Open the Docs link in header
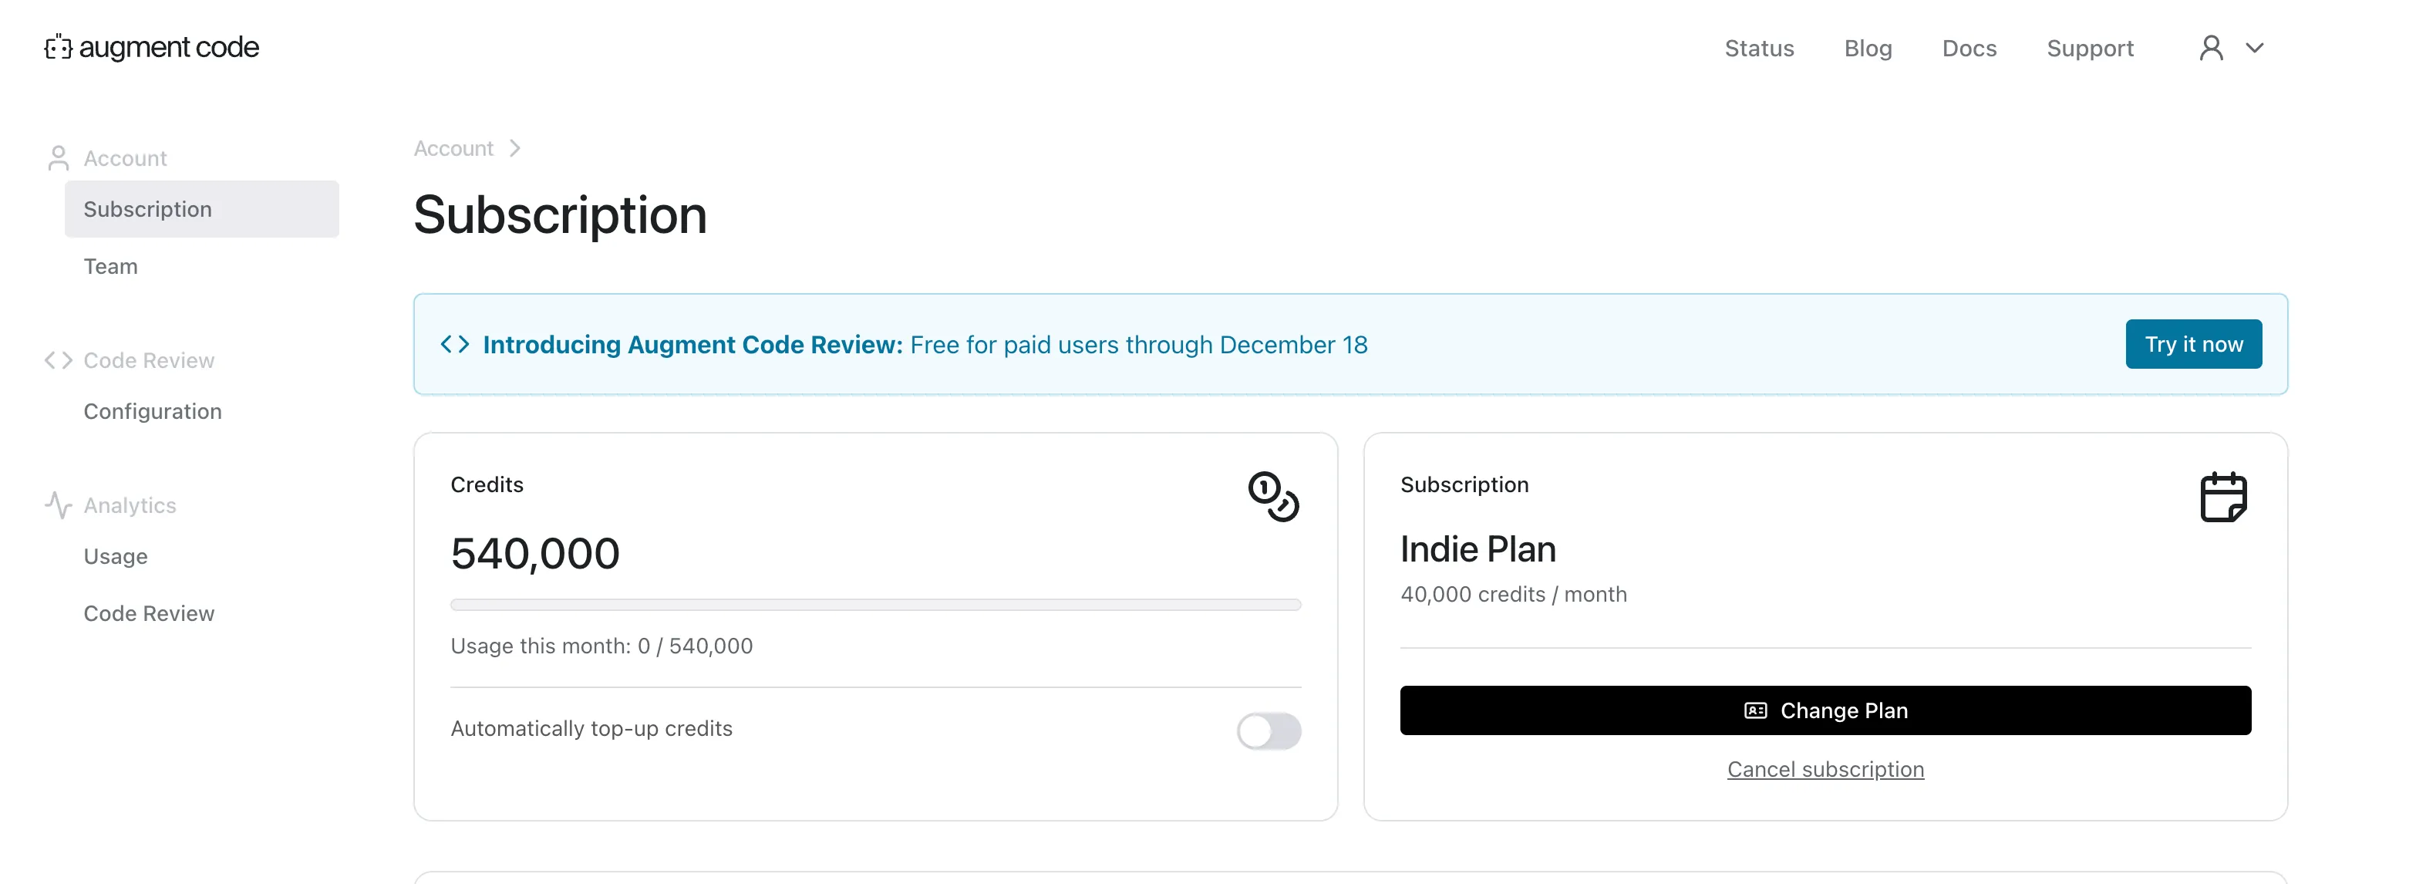Image resolution: width=2426 pixels, height=884 pixels. coord(1968,48)
